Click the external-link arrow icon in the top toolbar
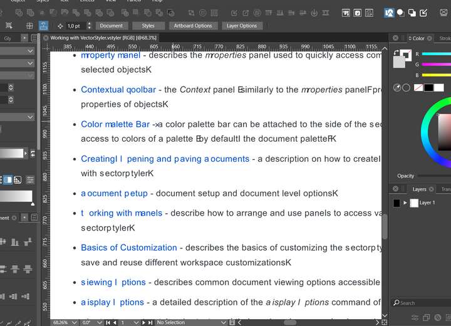Viewport: 451px width, 326px height. 246,13
